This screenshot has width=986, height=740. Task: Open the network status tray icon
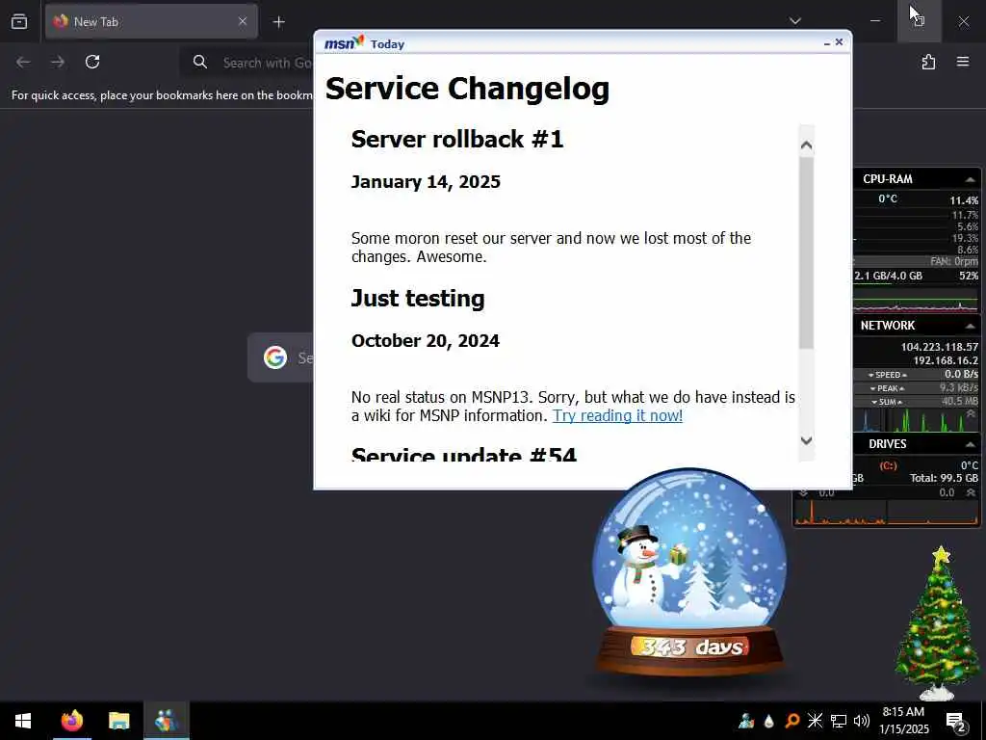[839, 721]
